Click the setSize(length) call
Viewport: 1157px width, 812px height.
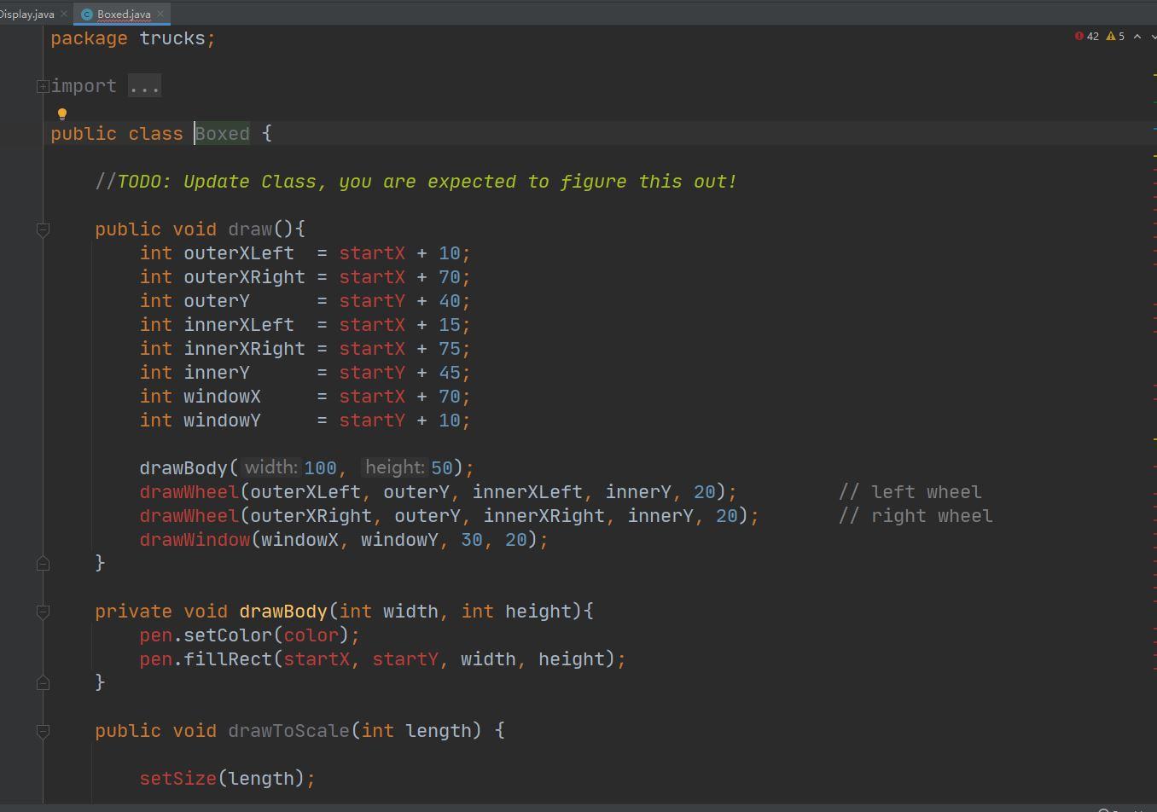[227, 779]
